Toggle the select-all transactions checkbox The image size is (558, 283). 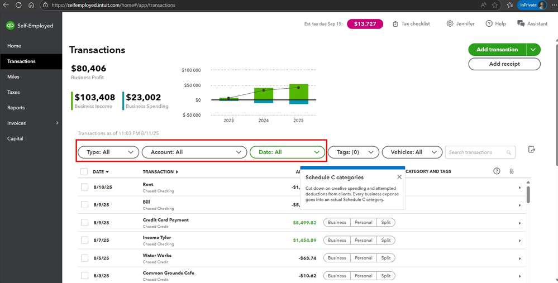point(84,172)
